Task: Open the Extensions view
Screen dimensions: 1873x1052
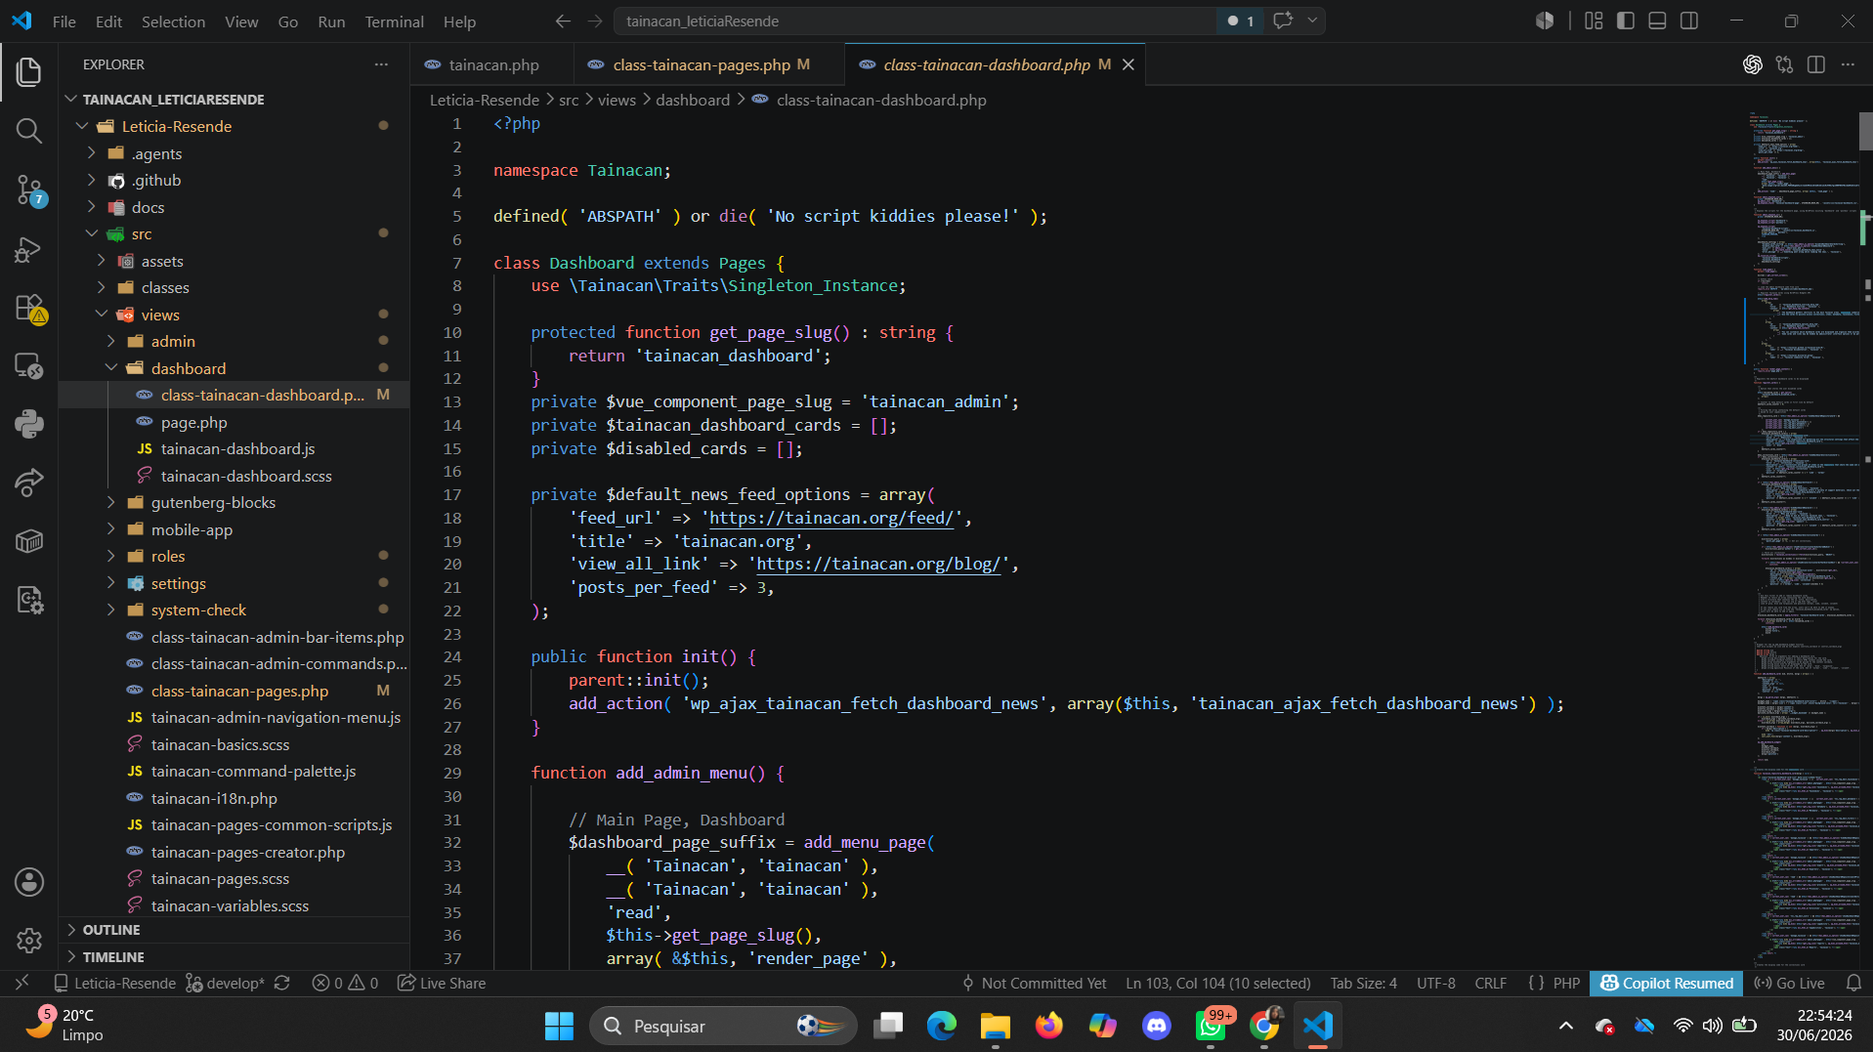Action: click(29, 308)
